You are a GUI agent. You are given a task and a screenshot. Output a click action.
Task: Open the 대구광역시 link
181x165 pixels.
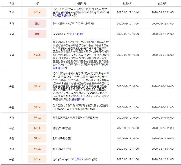[77, 34]
